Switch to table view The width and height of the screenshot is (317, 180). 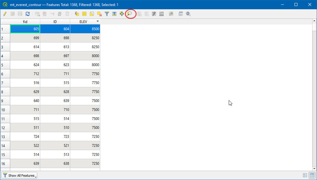pos(312,176)
